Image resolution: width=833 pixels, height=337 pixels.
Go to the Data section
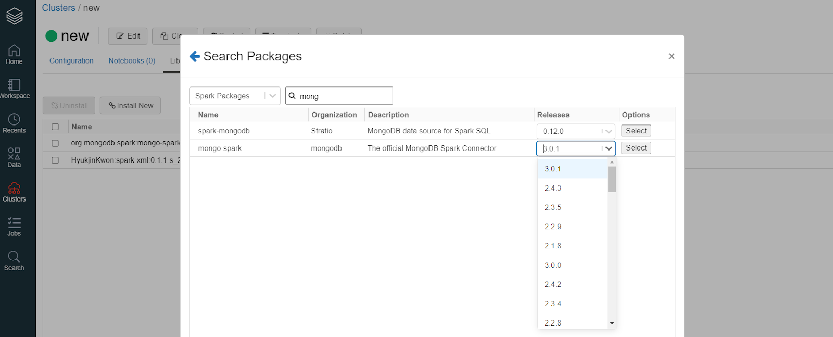pyautogui.click(x=14, y=157)
